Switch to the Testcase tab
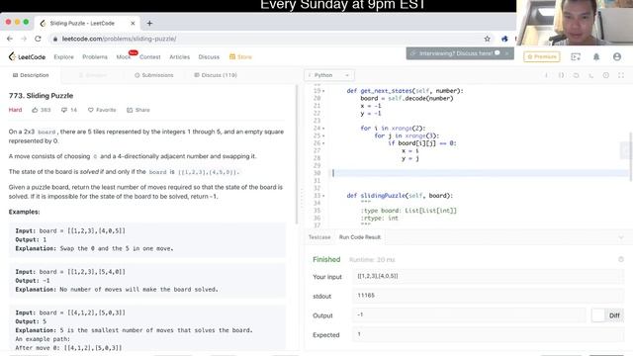The image size is (633, 356). [319, 237]
